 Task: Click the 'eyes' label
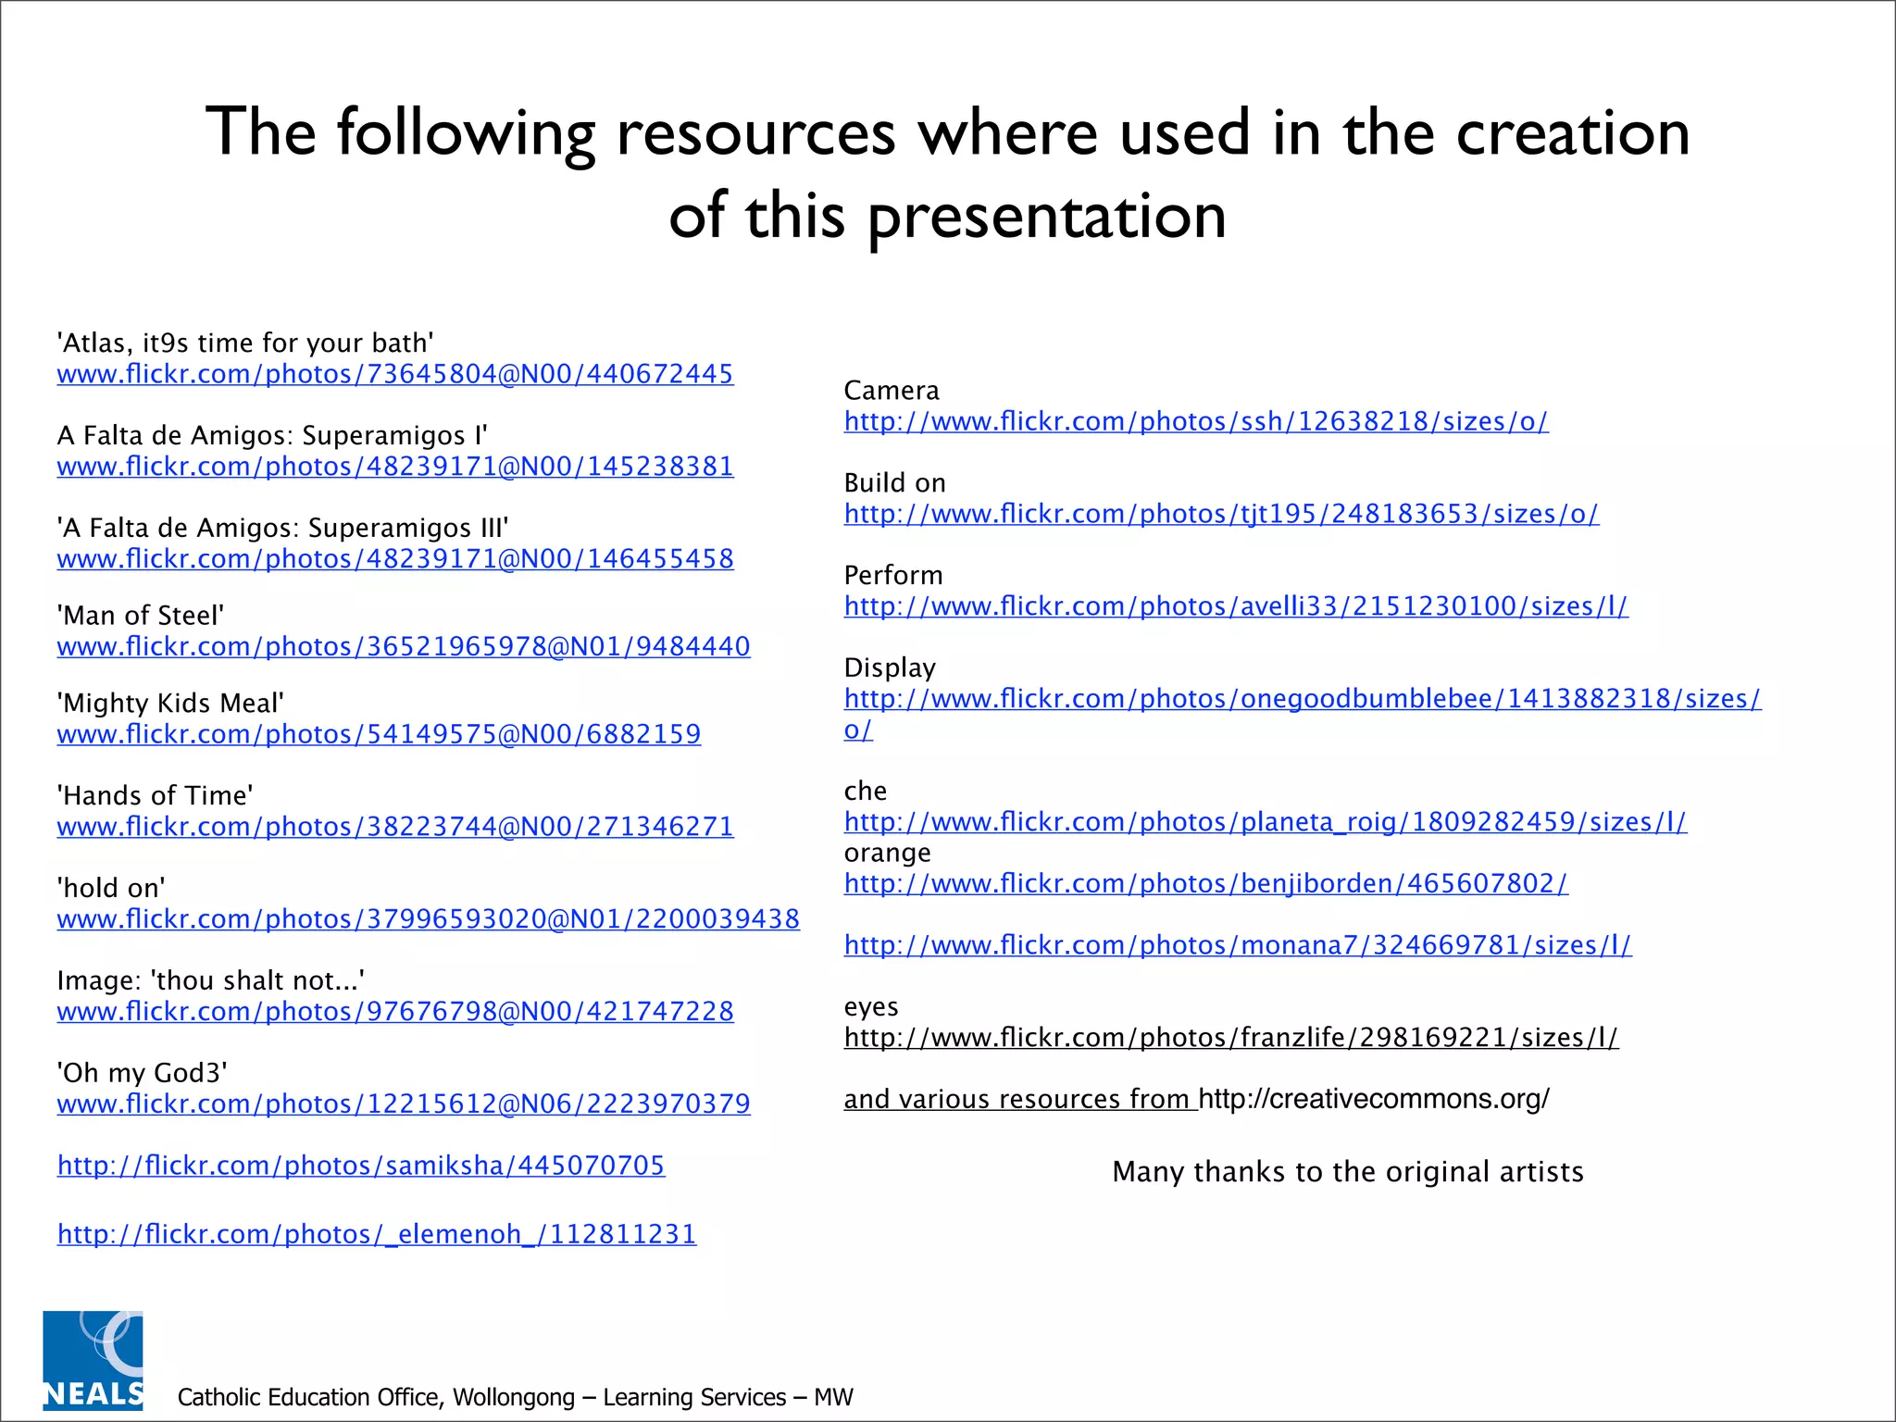point(871,1007)
